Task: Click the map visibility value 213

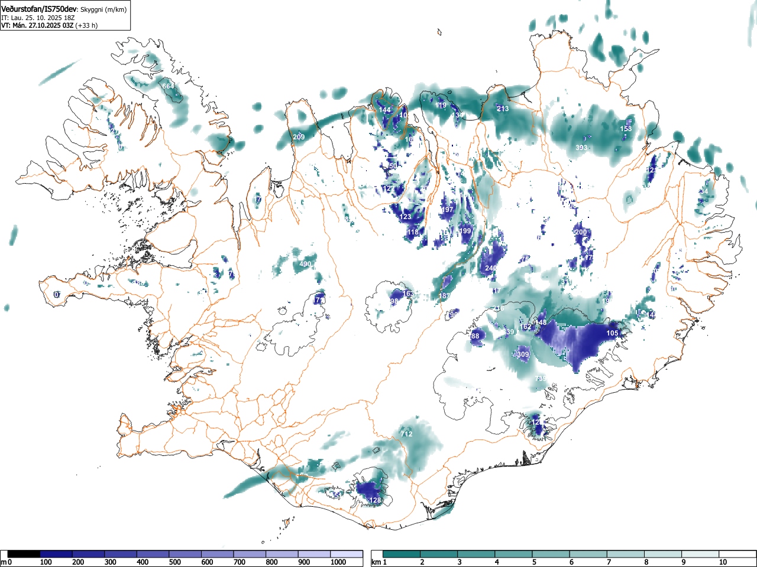Action: tap(503, 109)
